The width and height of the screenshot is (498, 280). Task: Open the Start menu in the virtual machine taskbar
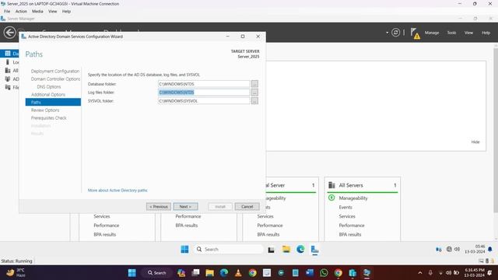[184, 250]
